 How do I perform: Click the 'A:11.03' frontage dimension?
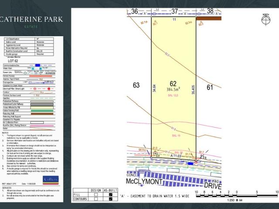tap(176, 156)
